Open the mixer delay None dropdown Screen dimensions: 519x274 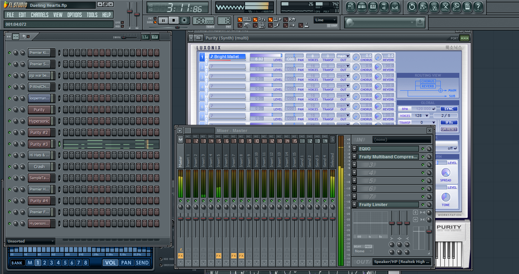coord(363,251)
